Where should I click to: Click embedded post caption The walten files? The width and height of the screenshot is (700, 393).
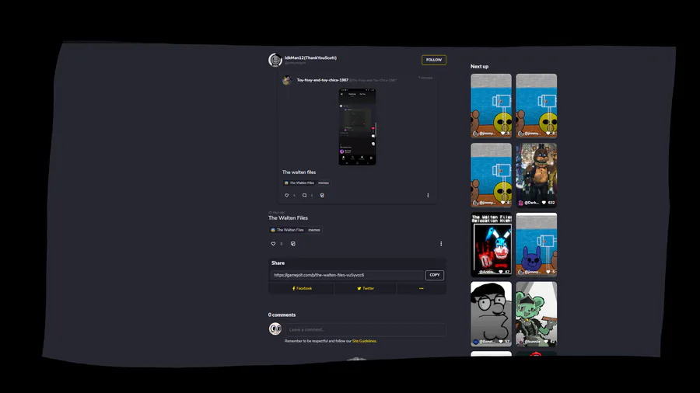299,172
